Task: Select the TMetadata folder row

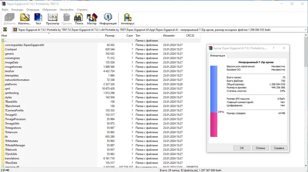Action: click(100, 141)
